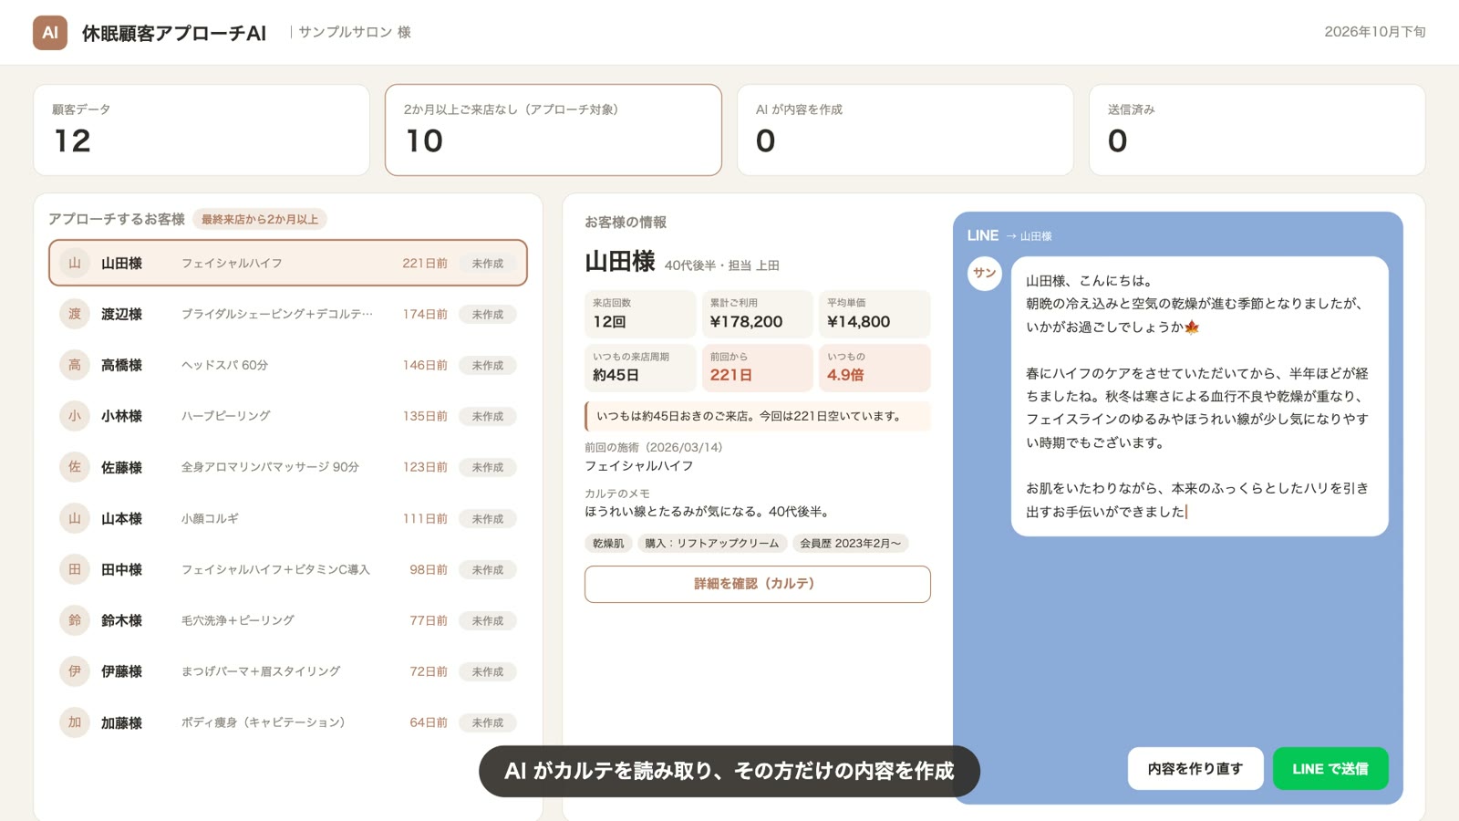Click the 山 avatar for 山本様
This screenshot has width=1459, height=821.
click(x=75, y=518)
